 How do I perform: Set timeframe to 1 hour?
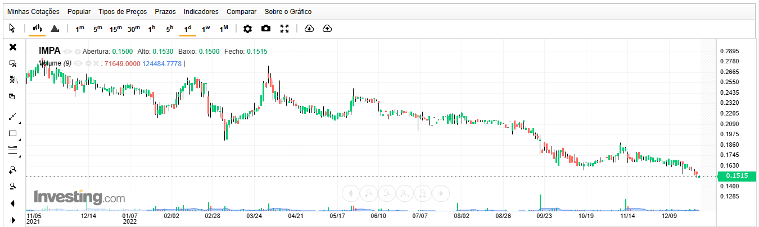pos(152,28)
